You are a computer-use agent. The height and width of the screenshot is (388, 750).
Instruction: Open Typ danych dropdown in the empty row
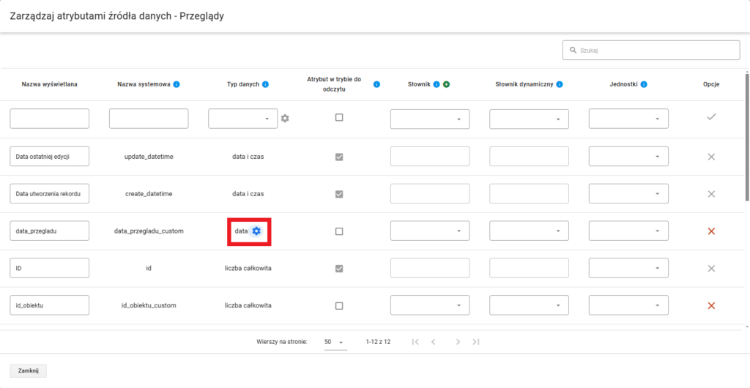242,119
